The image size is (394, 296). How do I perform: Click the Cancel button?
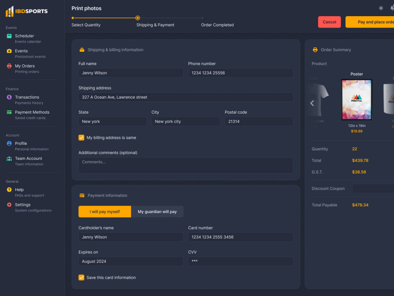tap(329, 22)
